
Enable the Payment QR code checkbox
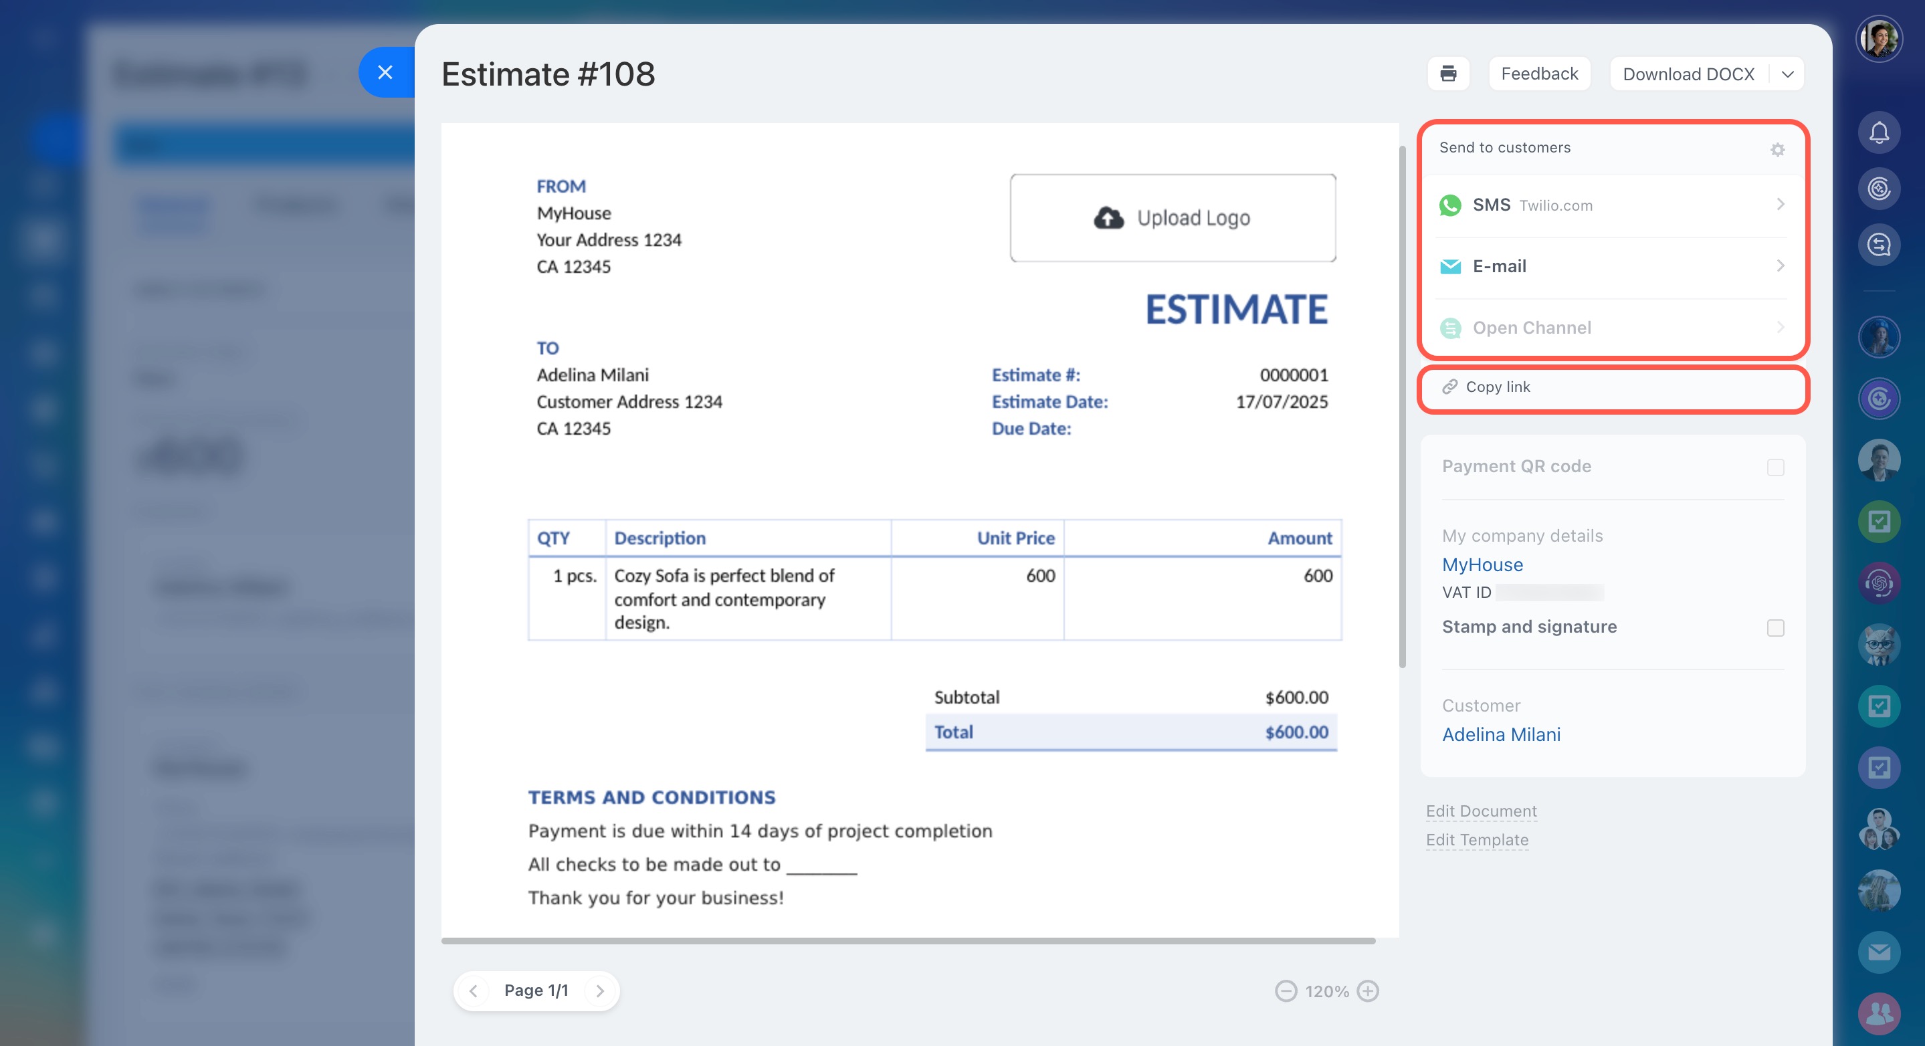pos(1776,467)
